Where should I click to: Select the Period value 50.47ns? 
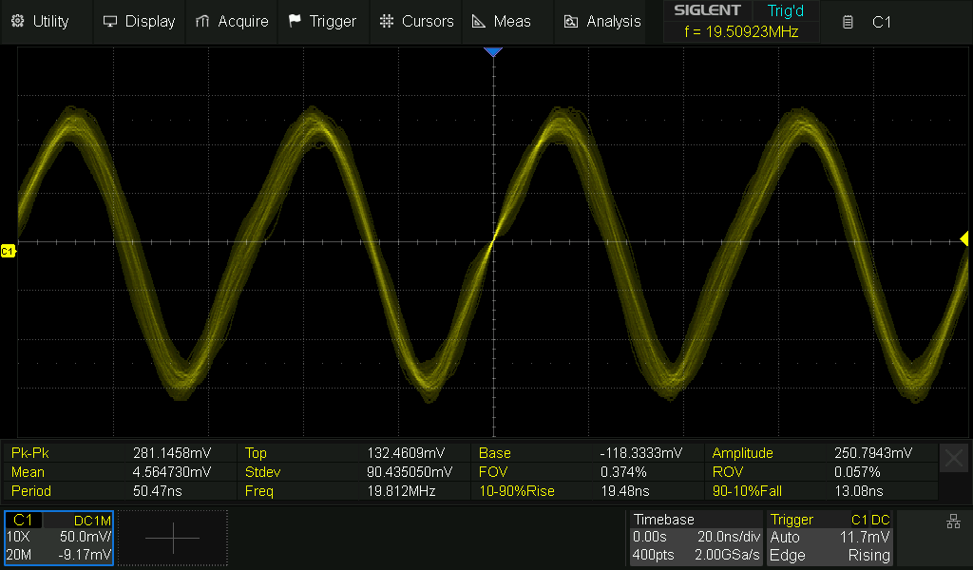click(158, 491)
